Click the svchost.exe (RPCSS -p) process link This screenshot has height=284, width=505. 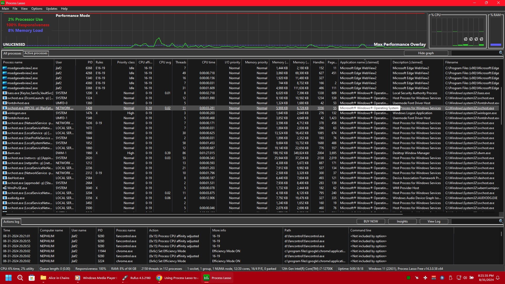(x=30, y=108)
